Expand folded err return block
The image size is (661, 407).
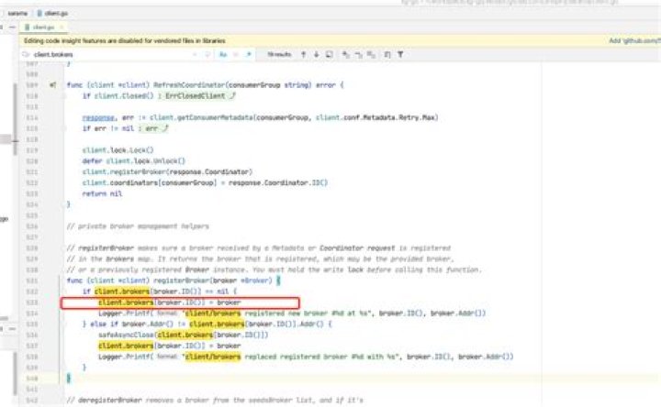pyautogui.click(x=153, y=128)
